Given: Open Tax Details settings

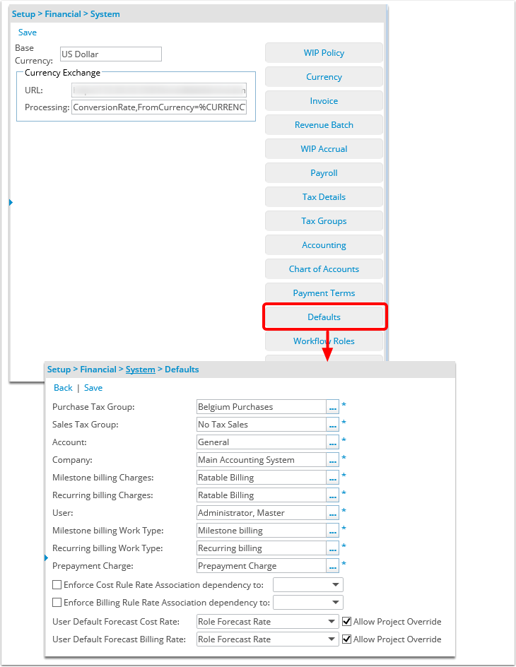Looking at the screenshot, I should pos(324,197).
